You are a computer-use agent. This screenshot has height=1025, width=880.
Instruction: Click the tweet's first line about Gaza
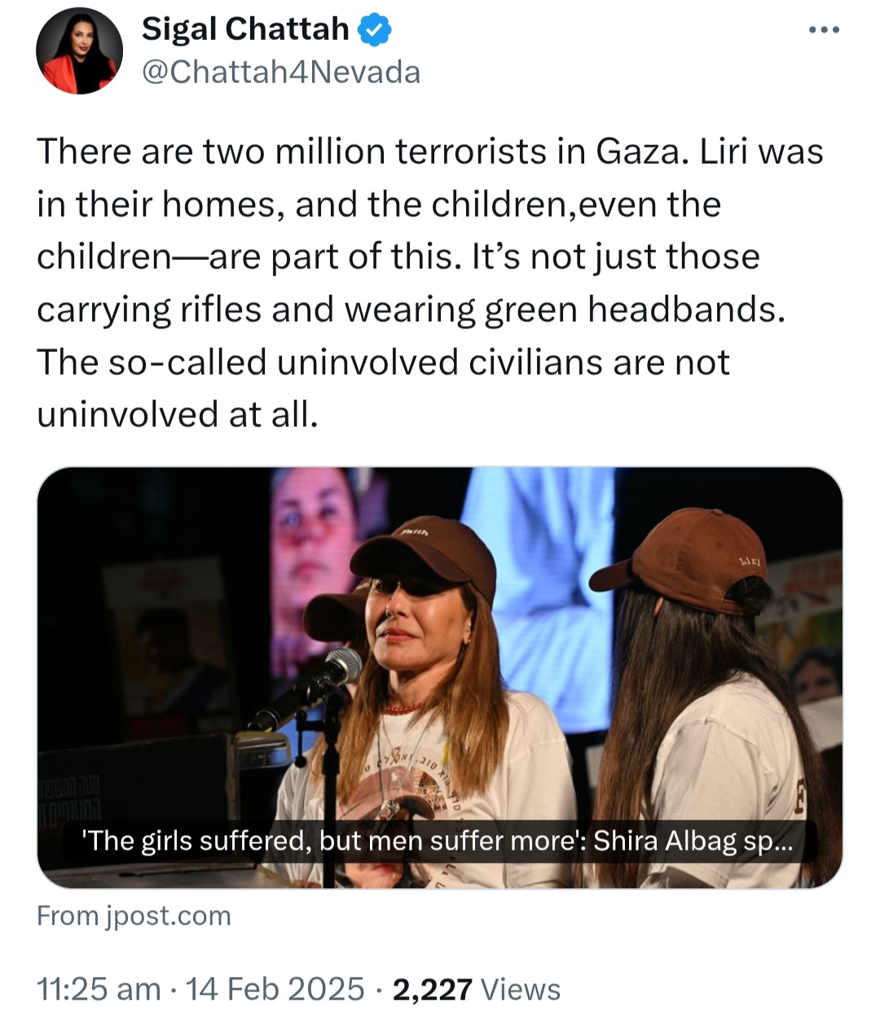point(429,152)
